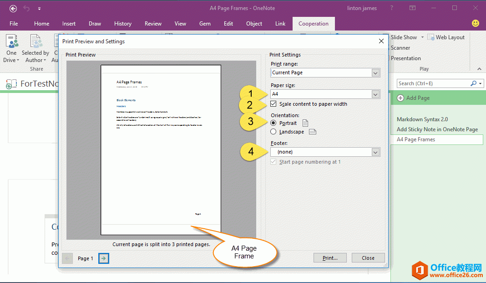Toggle Start page numbering at 1 checkbox

tap(273, 162)
